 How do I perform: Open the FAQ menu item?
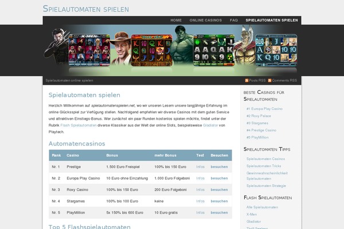(234, 20)
